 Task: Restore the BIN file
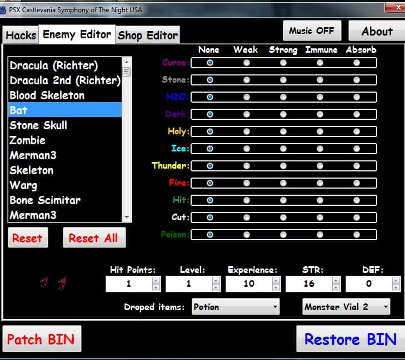tap(350, 339)
